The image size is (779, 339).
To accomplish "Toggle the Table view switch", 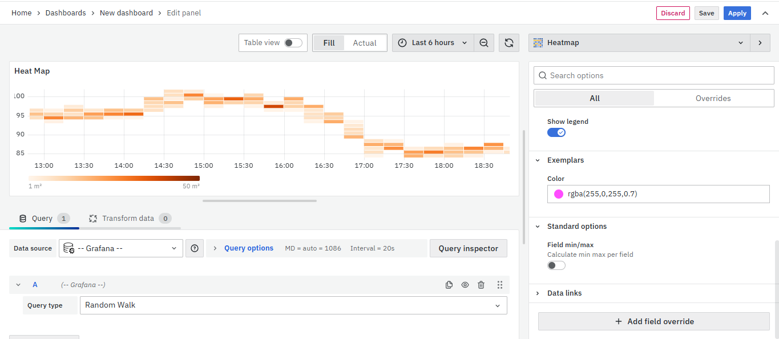I will tap(293, 43).
